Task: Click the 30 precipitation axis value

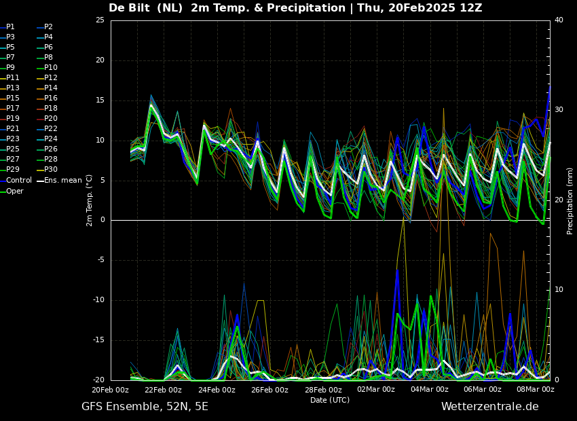Action: (x=559, y=110)
